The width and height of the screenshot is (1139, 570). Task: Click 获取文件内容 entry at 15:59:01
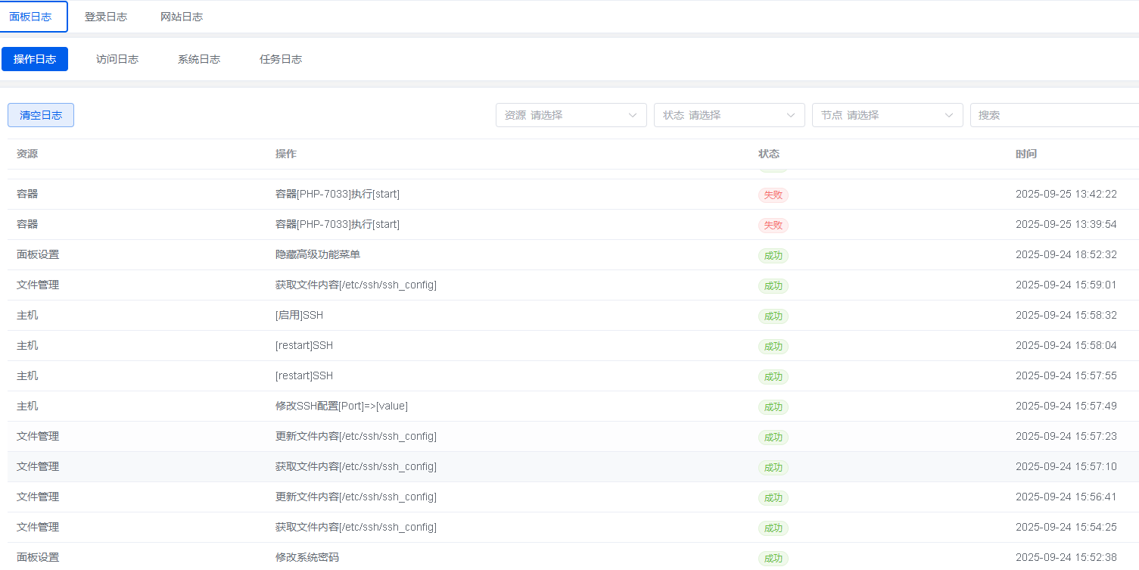click(356, 285)
